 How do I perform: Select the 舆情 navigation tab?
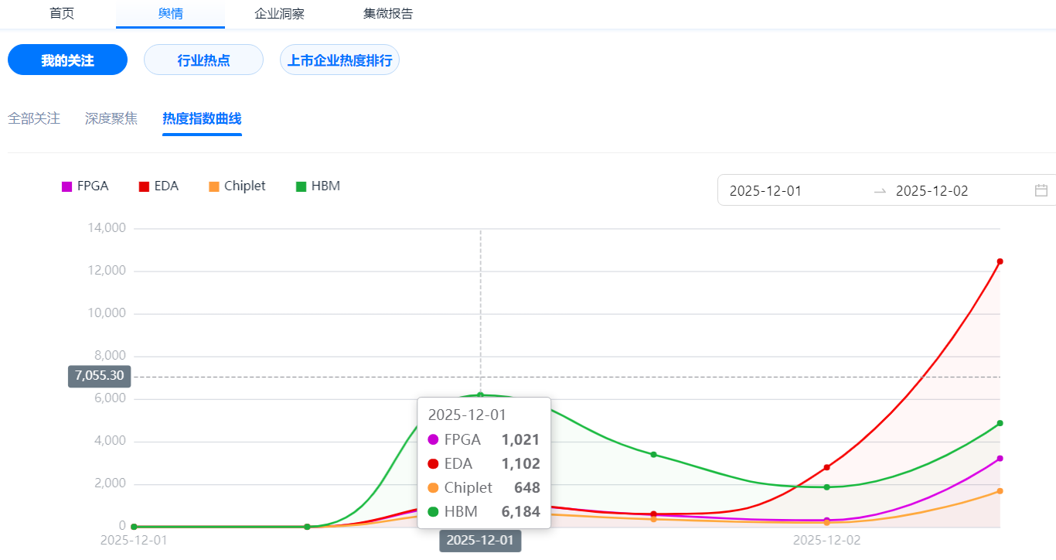(170, 13)
